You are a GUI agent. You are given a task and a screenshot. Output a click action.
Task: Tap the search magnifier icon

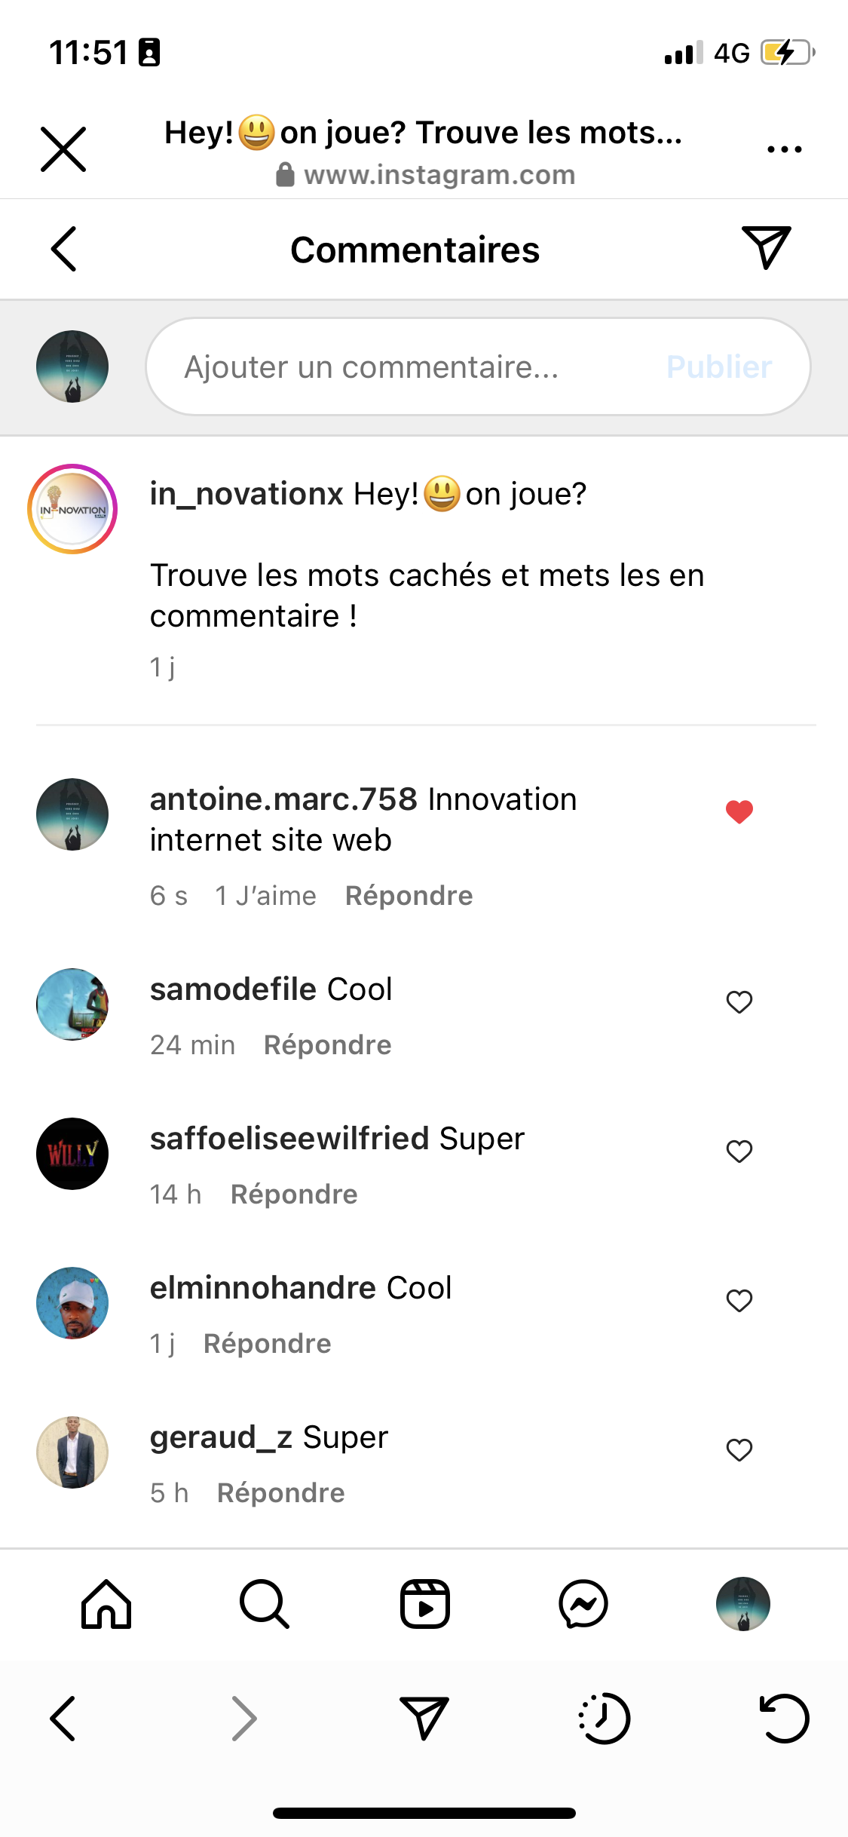(x=264, y=1604)
